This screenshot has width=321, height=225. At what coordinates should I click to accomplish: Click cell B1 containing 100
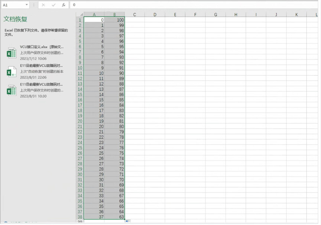tap(114, 20)
